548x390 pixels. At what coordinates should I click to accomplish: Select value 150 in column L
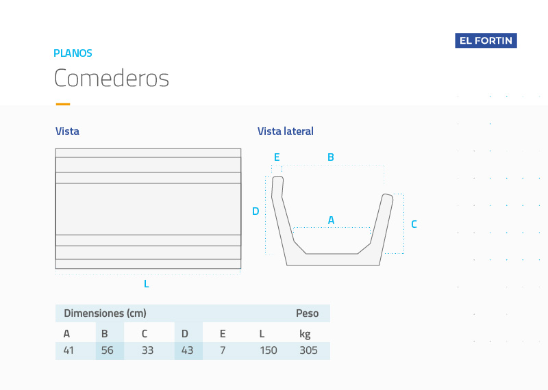click(x=269, y=350)
